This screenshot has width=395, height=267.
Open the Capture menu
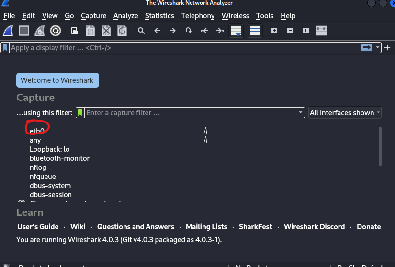[x=93, y=16]
